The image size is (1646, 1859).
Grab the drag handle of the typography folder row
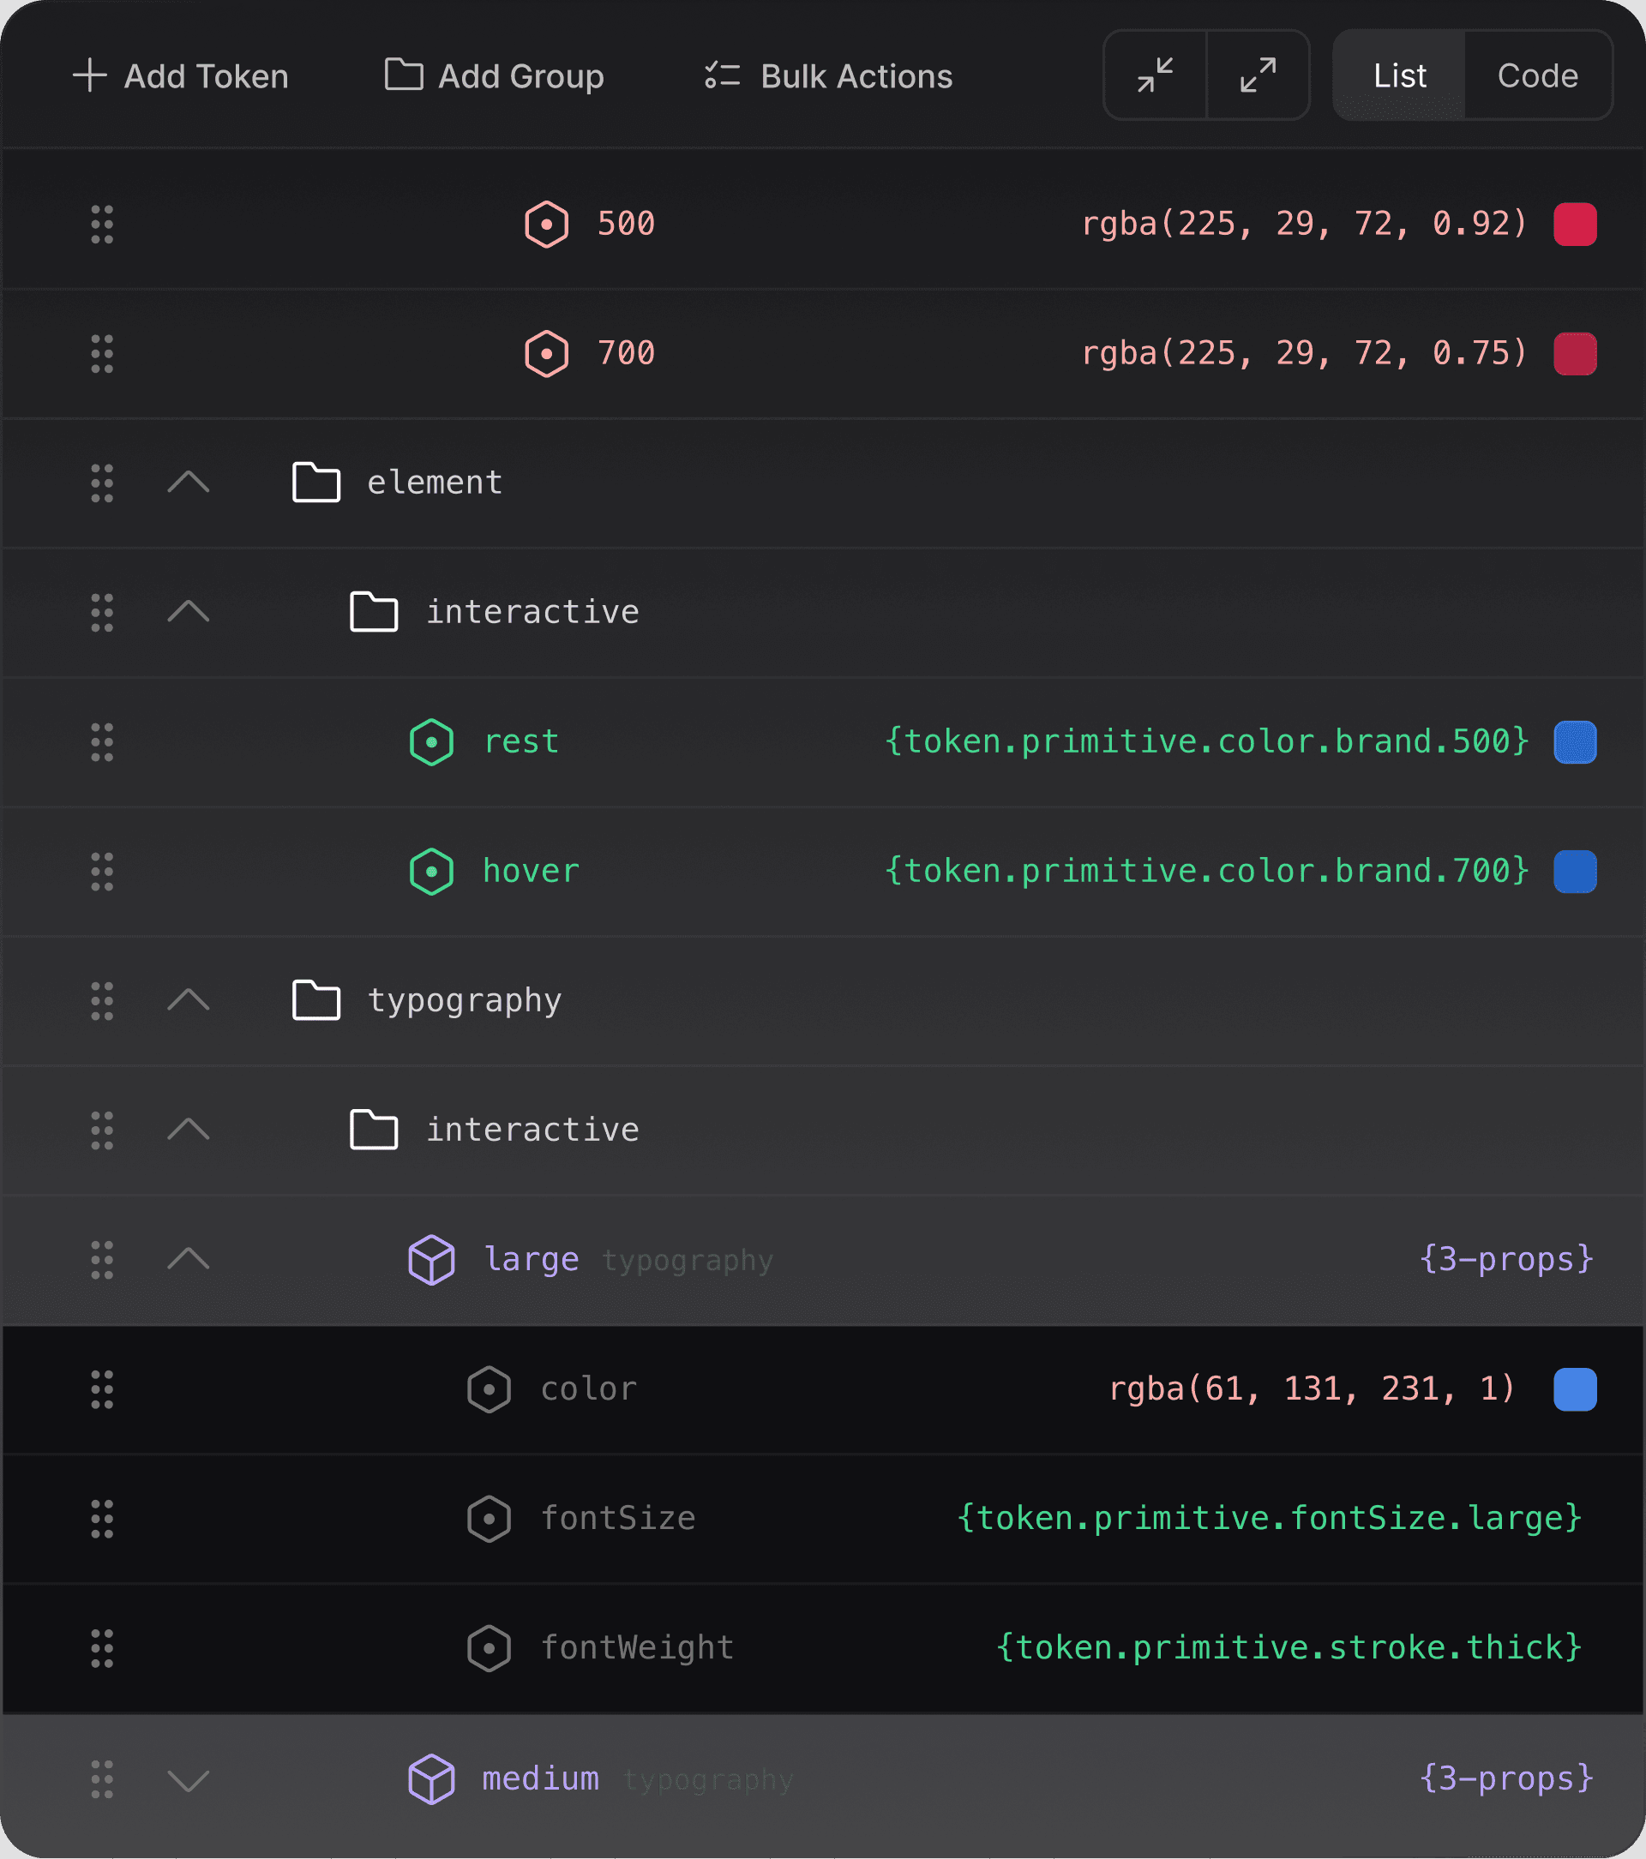pyautogui.click(x=102, y=1001)
